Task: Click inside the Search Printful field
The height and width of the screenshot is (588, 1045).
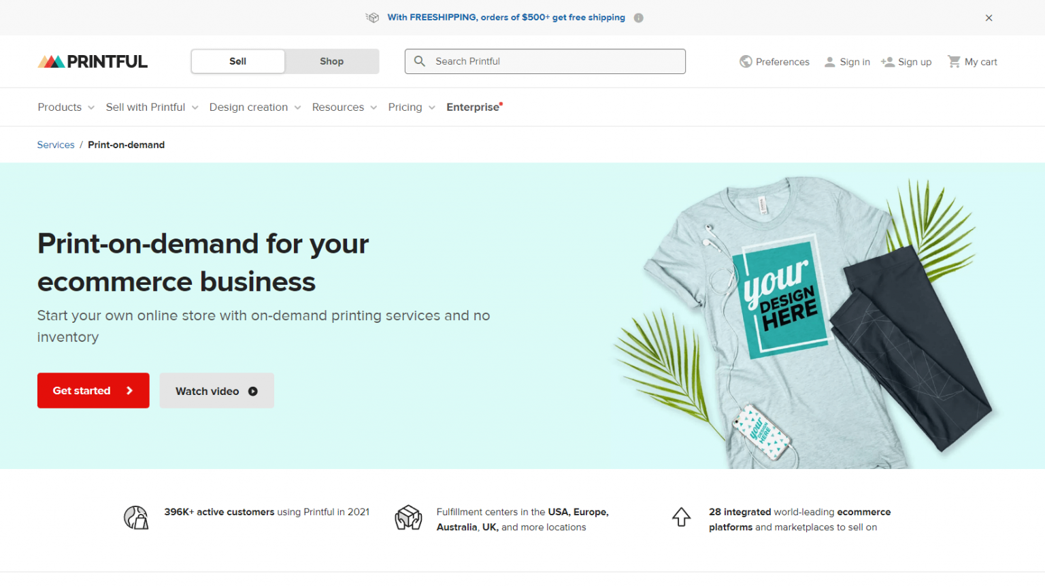Action: click(544, 61)
